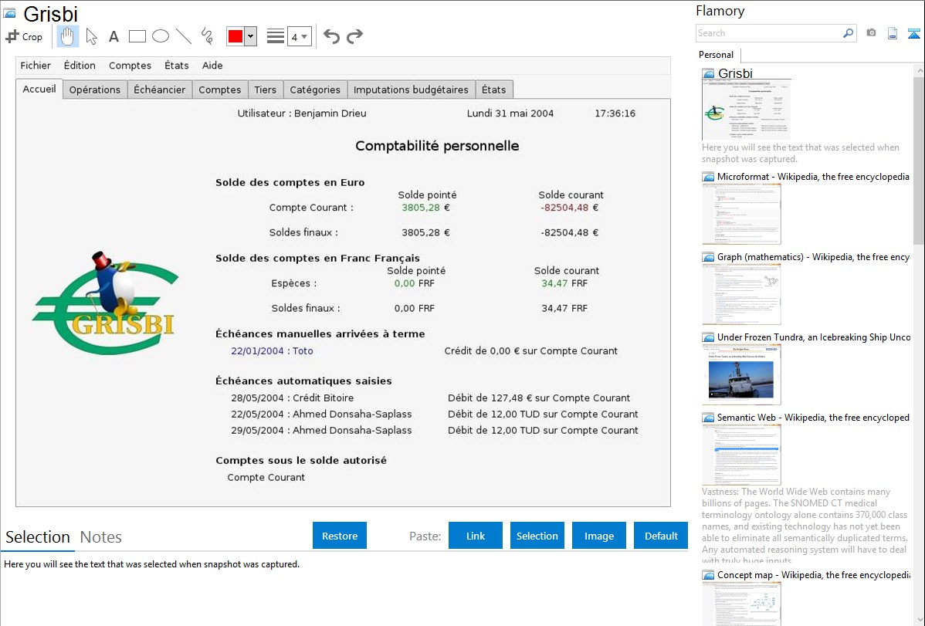The width and height of the screenshot is (925, 626).
Task: Open the Personal tab in Flamory
Action: (716, 55)
